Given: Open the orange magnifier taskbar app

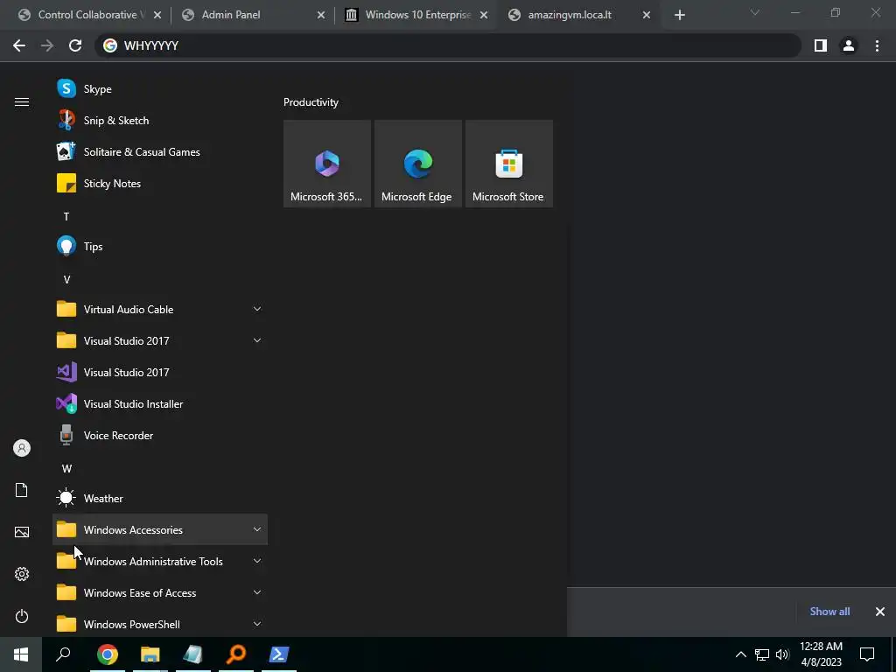Looking at the screenshot, I should click(236, 654).
